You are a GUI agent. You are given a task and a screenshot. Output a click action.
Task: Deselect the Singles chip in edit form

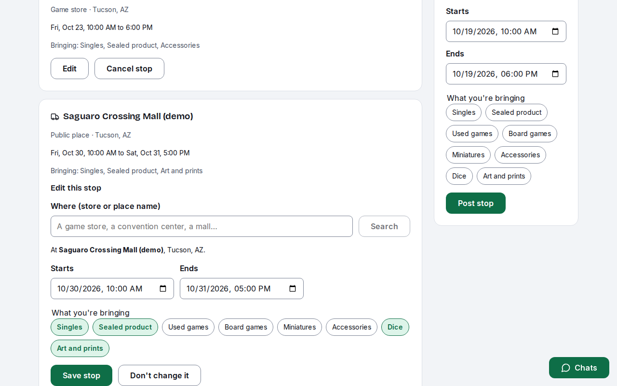tap(69, 327)
